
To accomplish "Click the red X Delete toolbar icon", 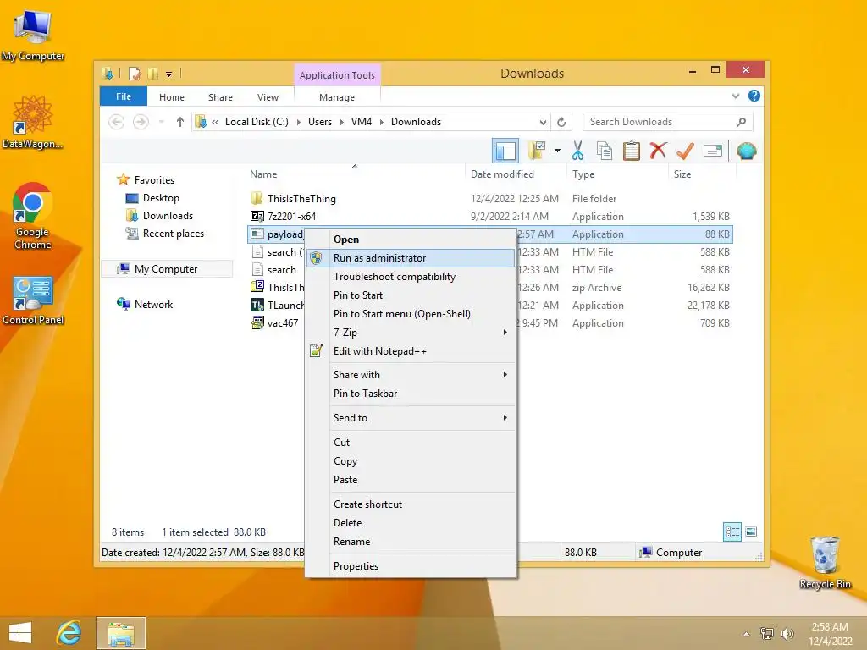I will point(658,151).
